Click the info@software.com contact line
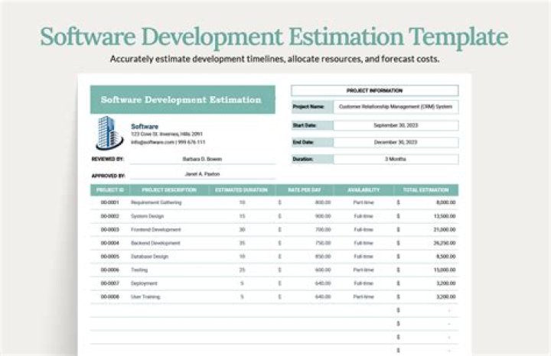The width and height of the screenshot is (551, 356). click(168, 142)
